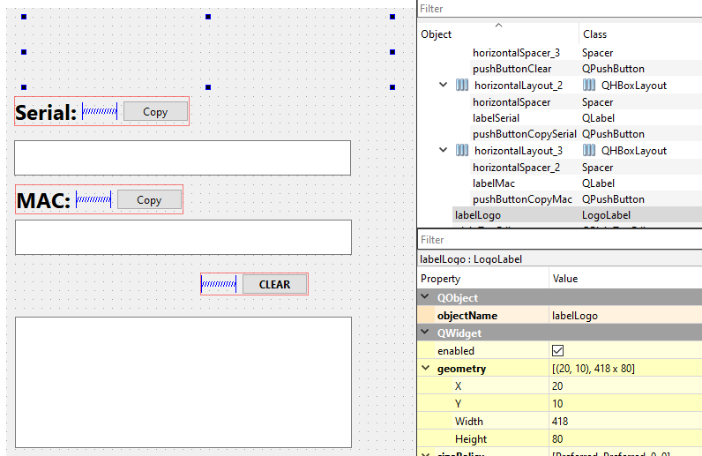Select the spacer next to Serial label

[x=100, y=111]
